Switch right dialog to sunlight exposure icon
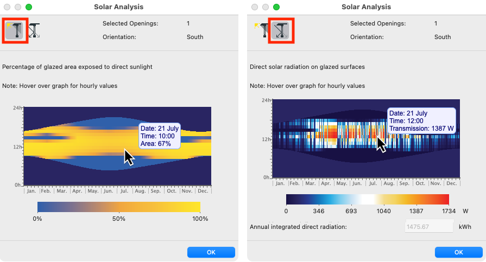Image resolution: width=486 pixels, height=262 pixels. click(262, 30)
